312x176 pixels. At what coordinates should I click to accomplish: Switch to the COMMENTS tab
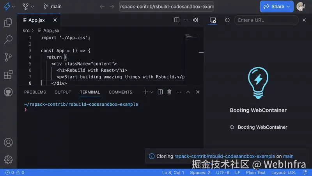(x=121, y=92)
